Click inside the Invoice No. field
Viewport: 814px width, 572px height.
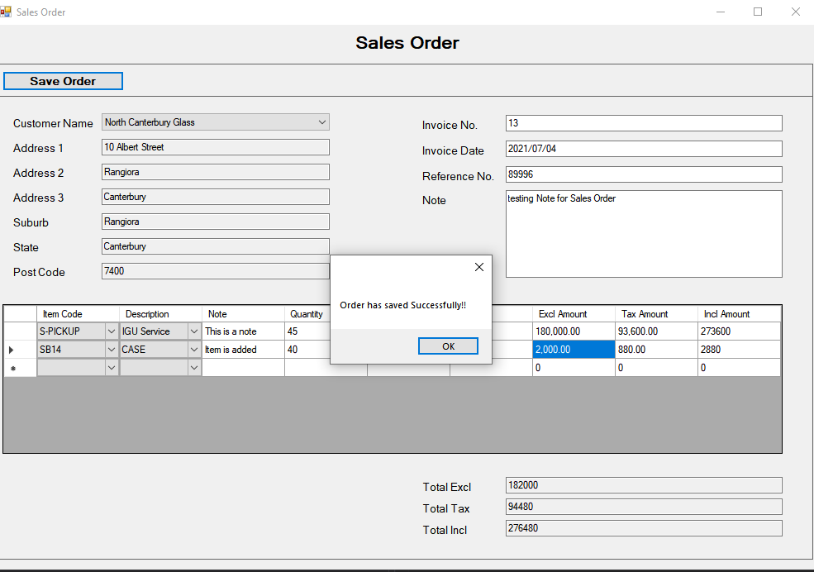point(643,122)
